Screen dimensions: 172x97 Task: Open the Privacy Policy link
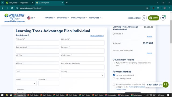coord(121,89)
